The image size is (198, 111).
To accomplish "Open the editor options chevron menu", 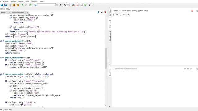I will pyautogui.click(x=102, y=12).
